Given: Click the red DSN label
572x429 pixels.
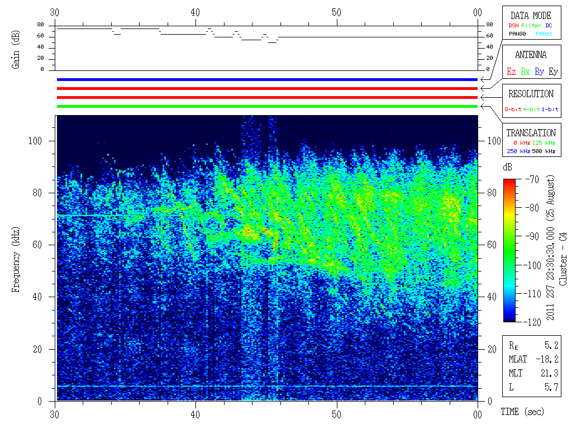Looking at the screenshot, I should [513, 26].
